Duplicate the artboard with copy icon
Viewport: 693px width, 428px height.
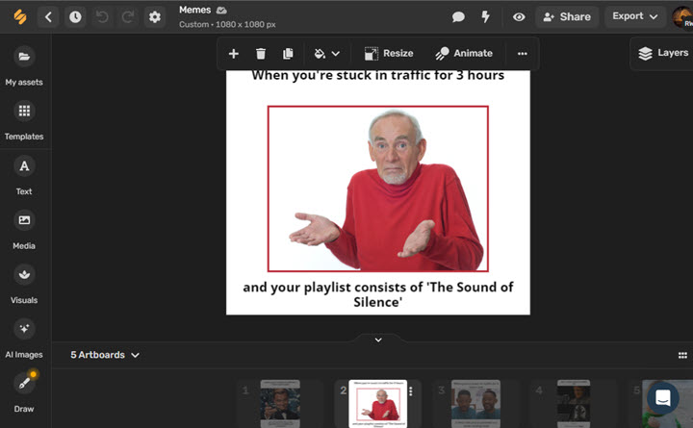288,54
